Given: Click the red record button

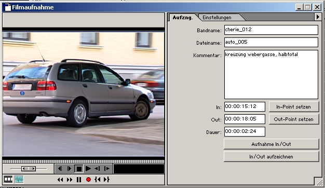Looking at the screenshot, I should [x=88, y=180].
